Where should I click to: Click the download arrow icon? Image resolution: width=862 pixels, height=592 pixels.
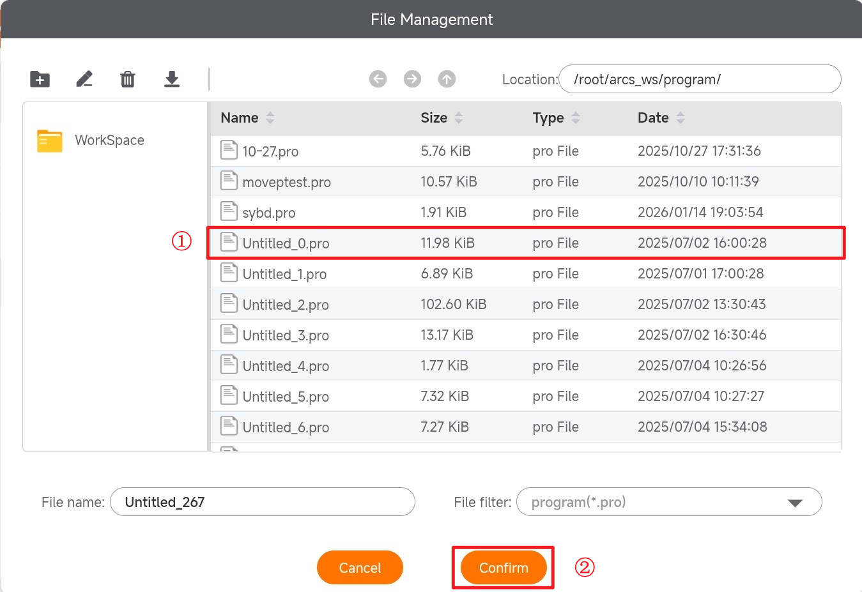point(172,79)
